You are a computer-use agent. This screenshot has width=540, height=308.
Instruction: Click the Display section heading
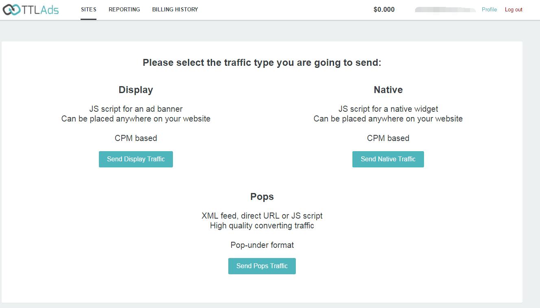pyautogui.click(x=136, y=90)
